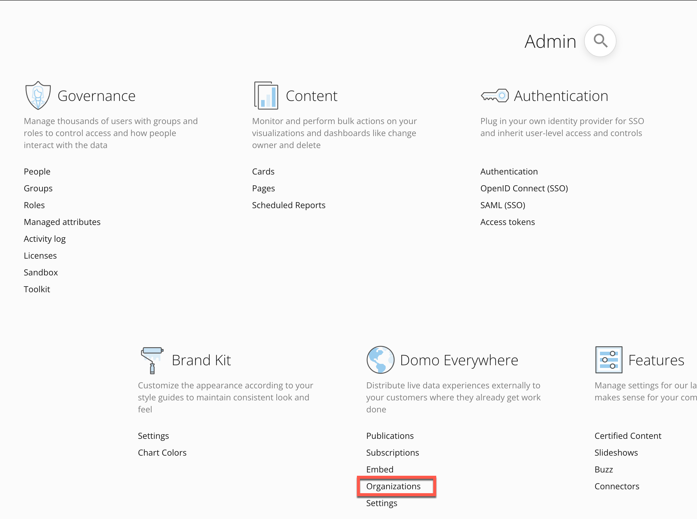Open the People management page
The width and height of the screenshot is (697, 519).
tap(37, 171)
